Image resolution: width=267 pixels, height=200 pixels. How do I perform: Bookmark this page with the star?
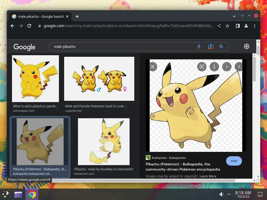(x=227, y=26)
